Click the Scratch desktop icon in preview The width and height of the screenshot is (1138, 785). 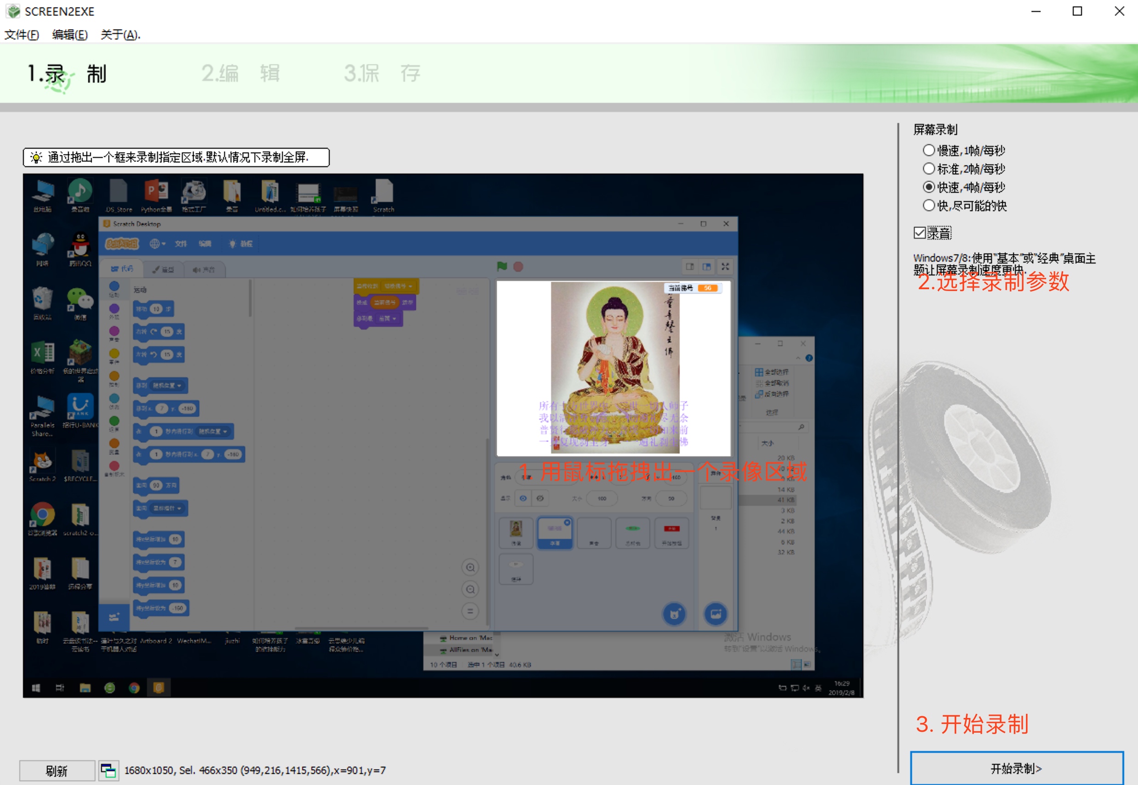pos(383,196)
